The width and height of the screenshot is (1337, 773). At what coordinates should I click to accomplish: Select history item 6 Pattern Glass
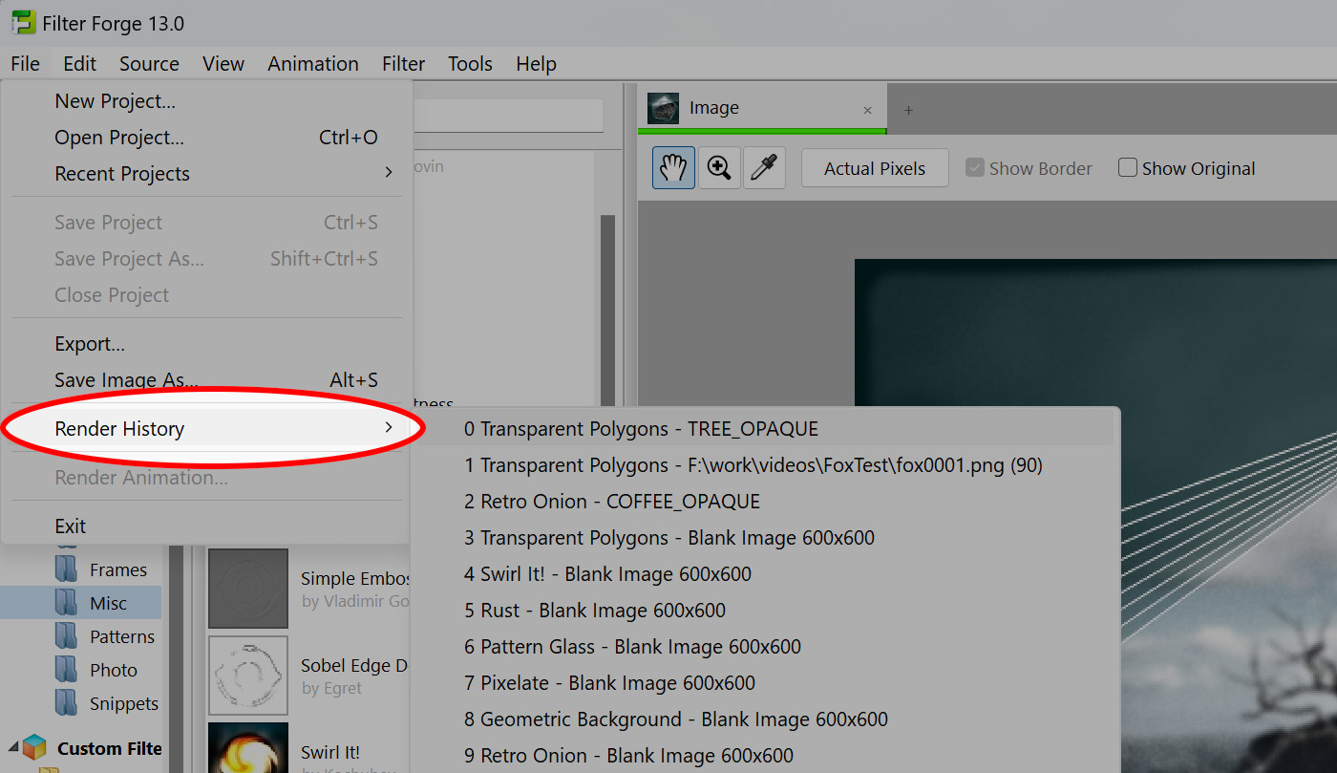[764, 647]
